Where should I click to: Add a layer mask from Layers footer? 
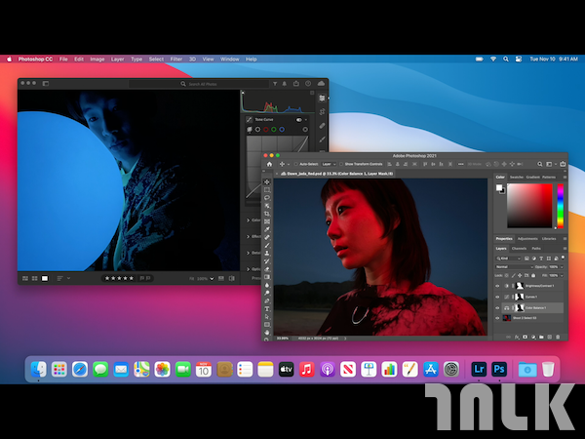tap(525, 337)
